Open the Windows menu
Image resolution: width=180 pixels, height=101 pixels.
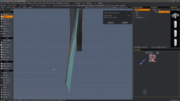(29, 3)
